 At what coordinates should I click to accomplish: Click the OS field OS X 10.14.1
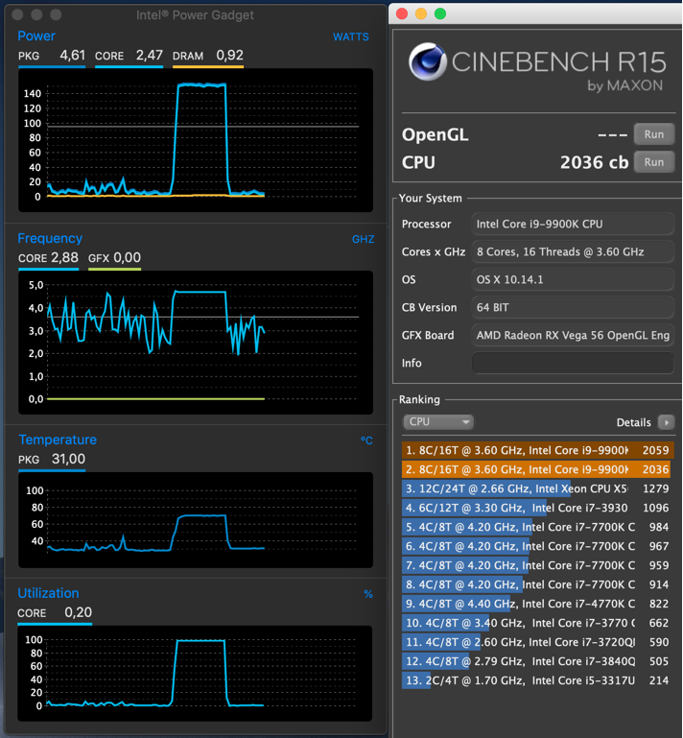click(573, 279)
